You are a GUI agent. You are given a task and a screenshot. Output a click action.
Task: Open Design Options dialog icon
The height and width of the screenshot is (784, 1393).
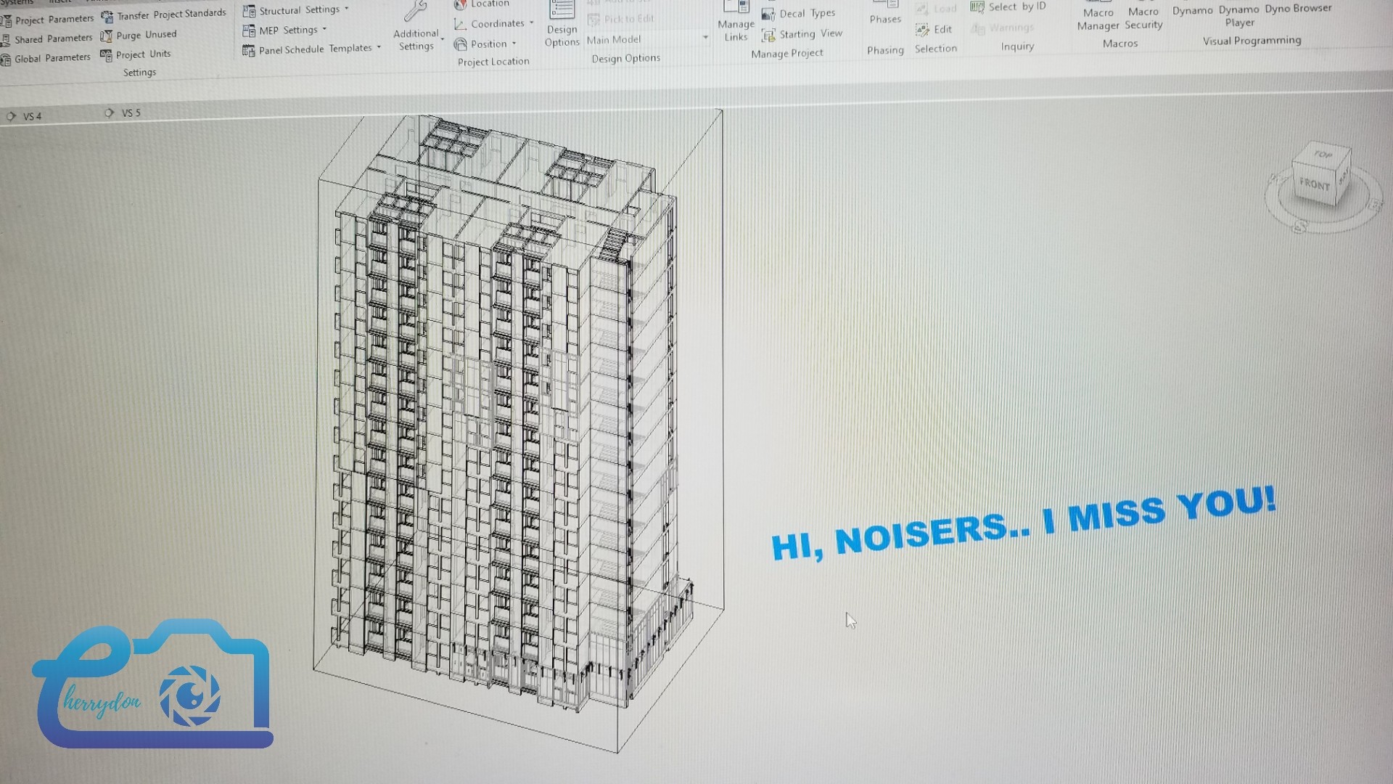(x=562, y=9)
